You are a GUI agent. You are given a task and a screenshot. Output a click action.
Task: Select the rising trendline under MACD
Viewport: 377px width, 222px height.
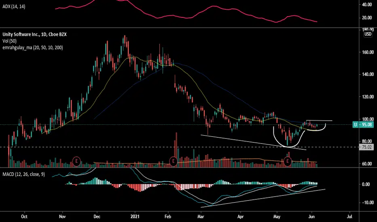click(263, 198)
